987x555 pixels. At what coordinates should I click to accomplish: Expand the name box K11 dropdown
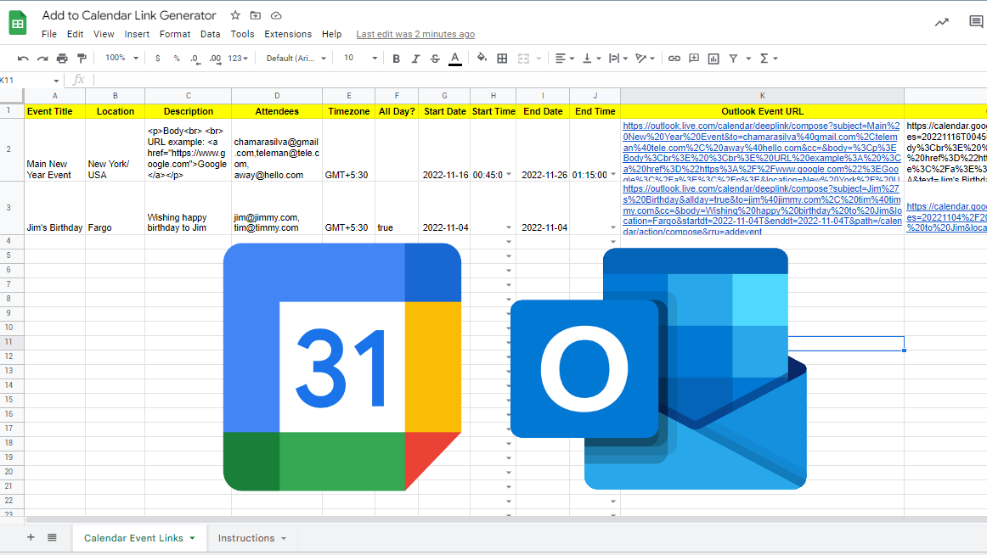pos(56,81)
